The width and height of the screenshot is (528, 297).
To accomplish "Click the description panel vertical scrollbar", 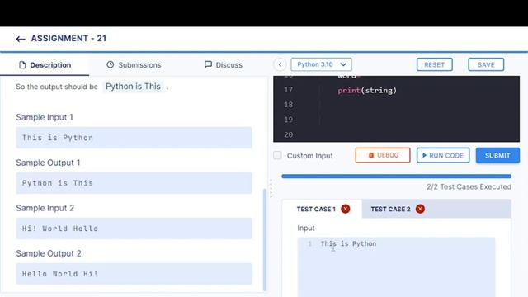I will tap(265, 239).
